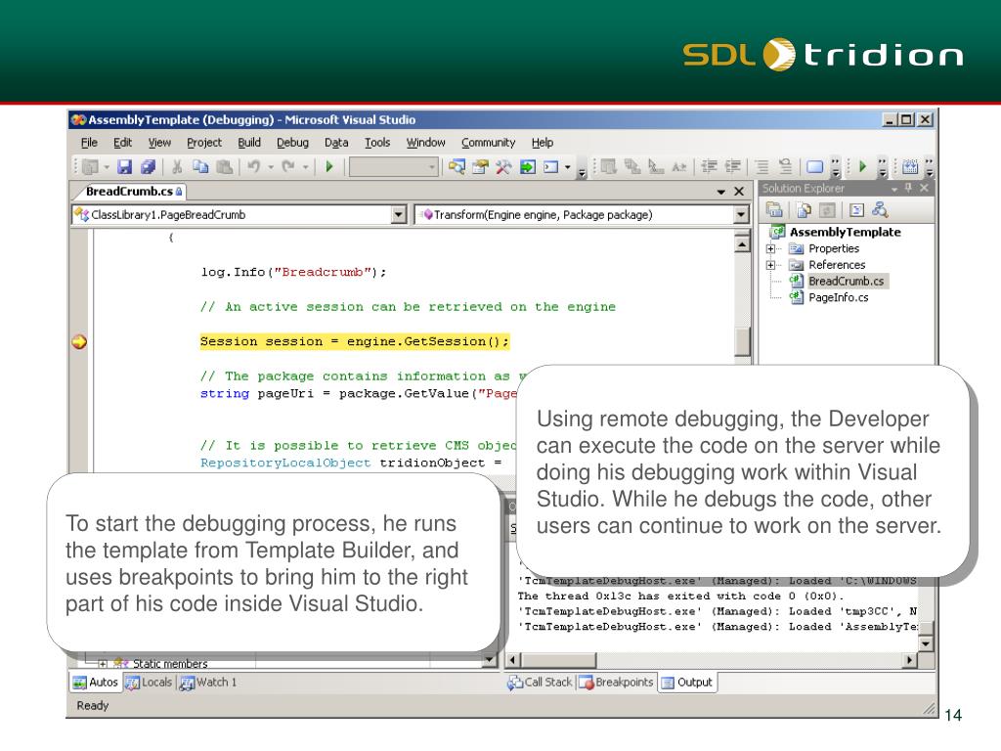Switch to the Breakpoints tab
The width and height of the screenshot is (1001, 751).
tap(616, 682)
